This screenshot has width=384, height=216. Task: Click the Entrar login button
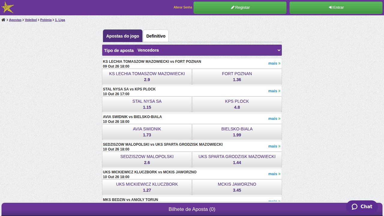click(336, 8)
